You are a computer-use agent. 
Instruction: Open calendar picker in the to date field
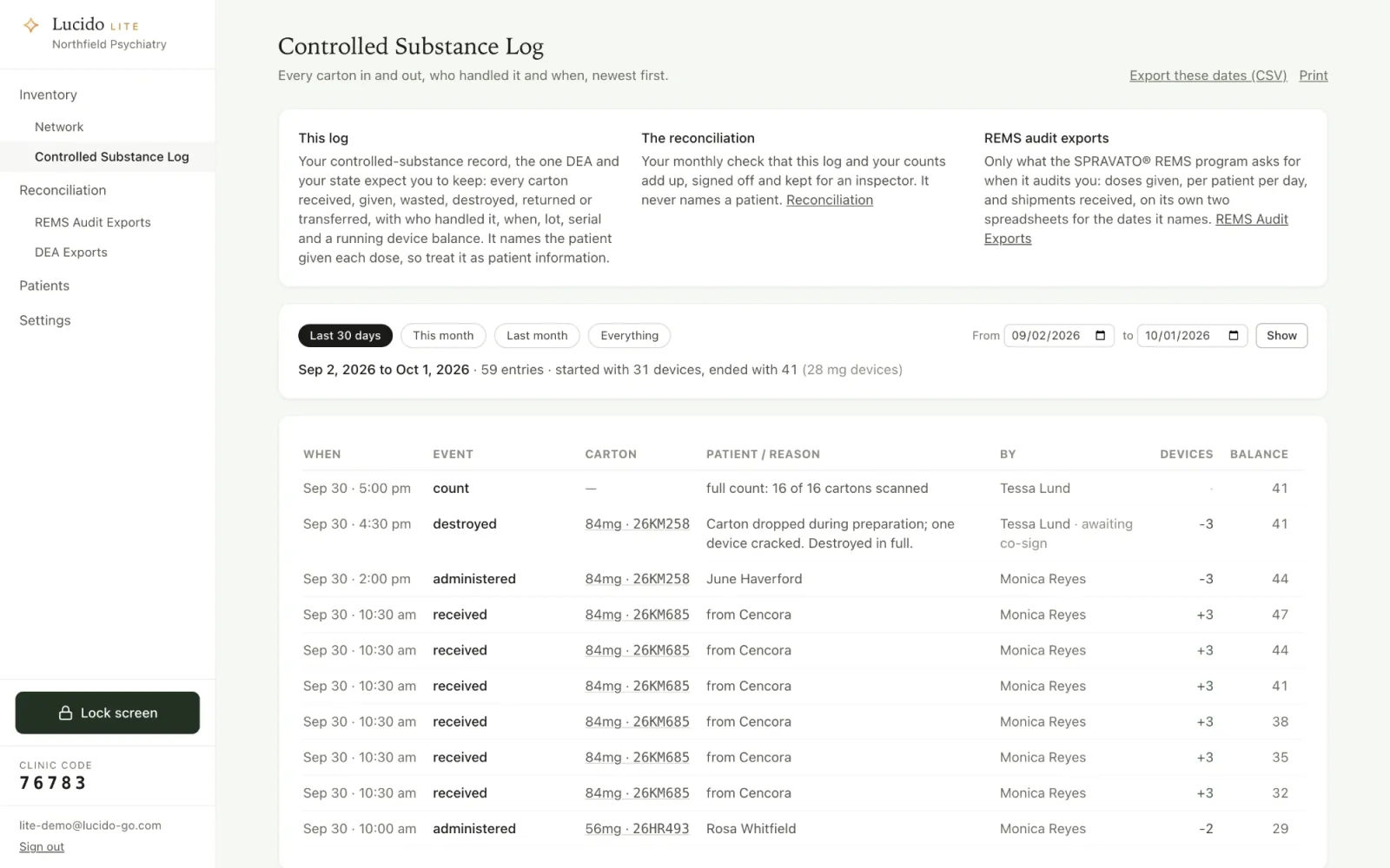point(1234,336)
